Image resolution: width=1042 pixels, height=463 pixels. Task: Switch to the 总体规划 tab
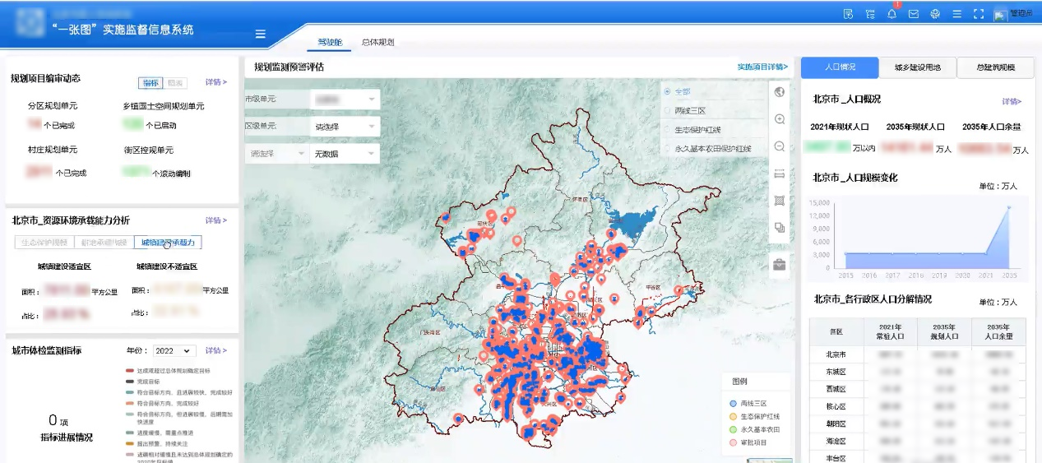coord(377,42)
